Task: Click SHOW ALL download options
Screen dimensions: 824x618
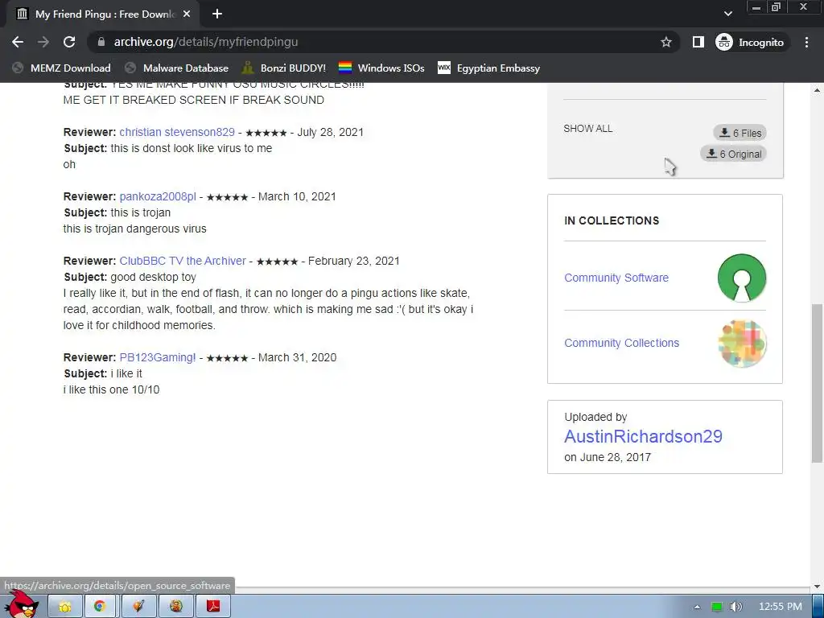Action: tap(587, 129)
